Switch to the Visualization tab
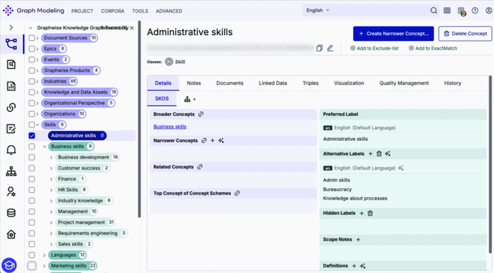 [349, 83]
